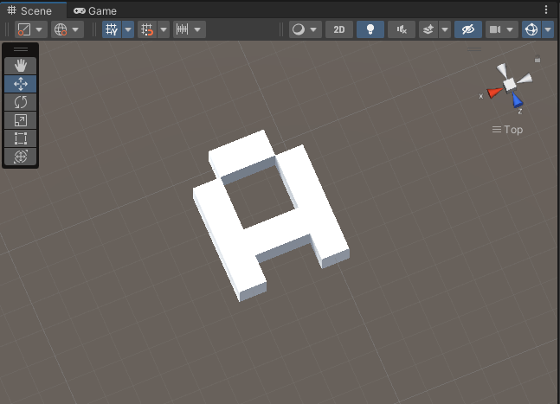Open the increment snapping dropdown arrow

point(198,29)
